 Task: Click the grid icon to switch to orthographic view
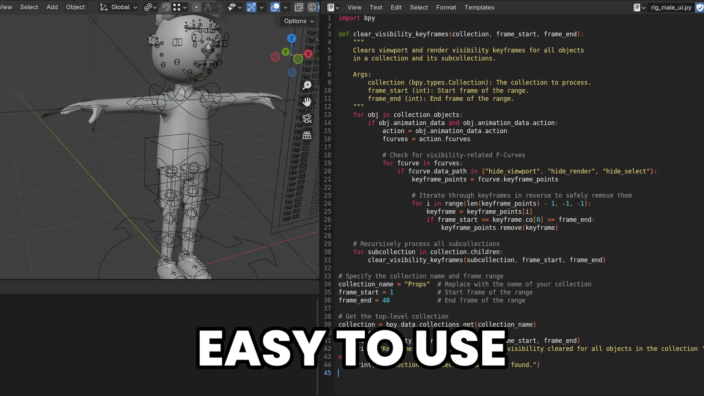tap(307, 135)
